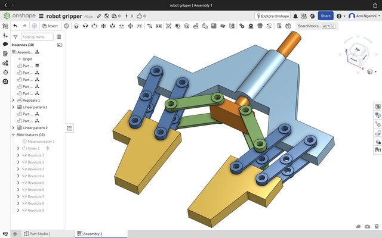Click the stopwatch icon in left sidebar
382x238 pixels.
point(5,72)
